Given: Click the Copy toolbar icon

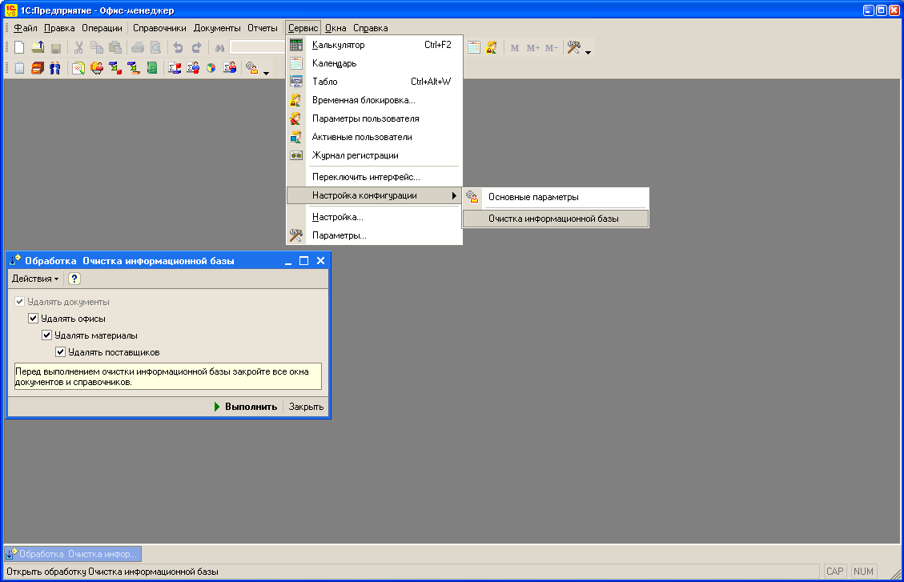Looking at the screenshot, I should click(x=97, y=47).
